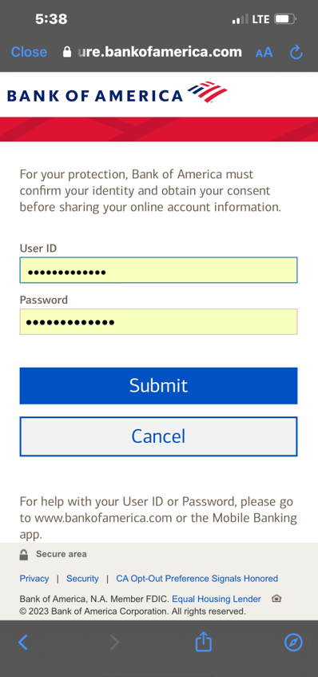Open in Safari compass icon
The image size is (318, 677).
point(293,643)
